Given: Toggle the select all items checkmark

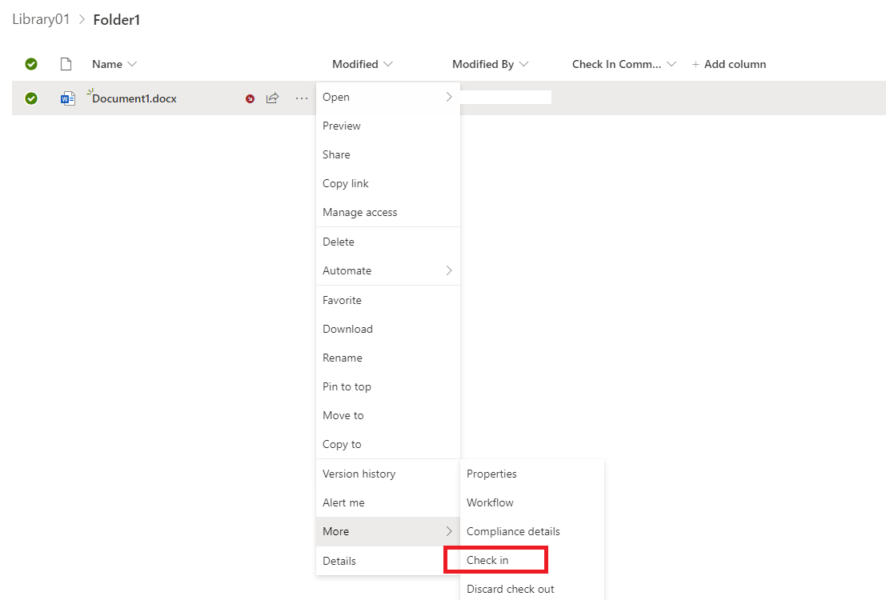Looking at the screenshot, I should tap(31, 64).
